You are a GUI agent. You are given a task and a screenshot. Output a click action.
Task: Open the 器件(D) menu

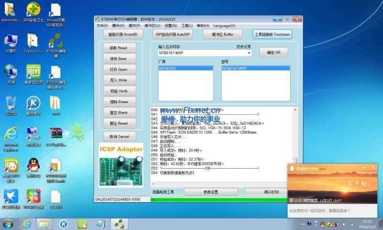[118, 26]
